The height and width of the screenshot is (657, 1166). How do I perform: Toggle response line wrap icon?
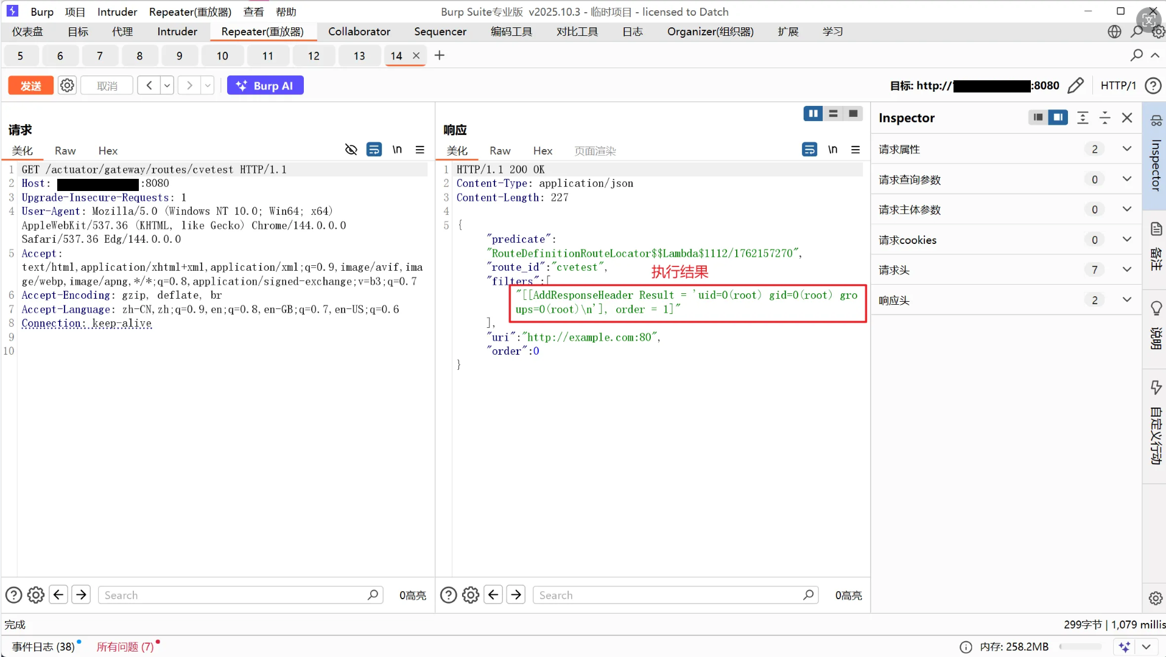click(809, 150)
